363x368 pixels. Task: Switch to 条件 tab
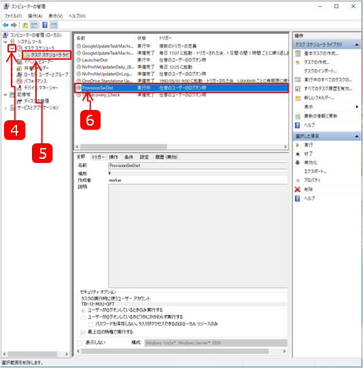tap(128, 157)
